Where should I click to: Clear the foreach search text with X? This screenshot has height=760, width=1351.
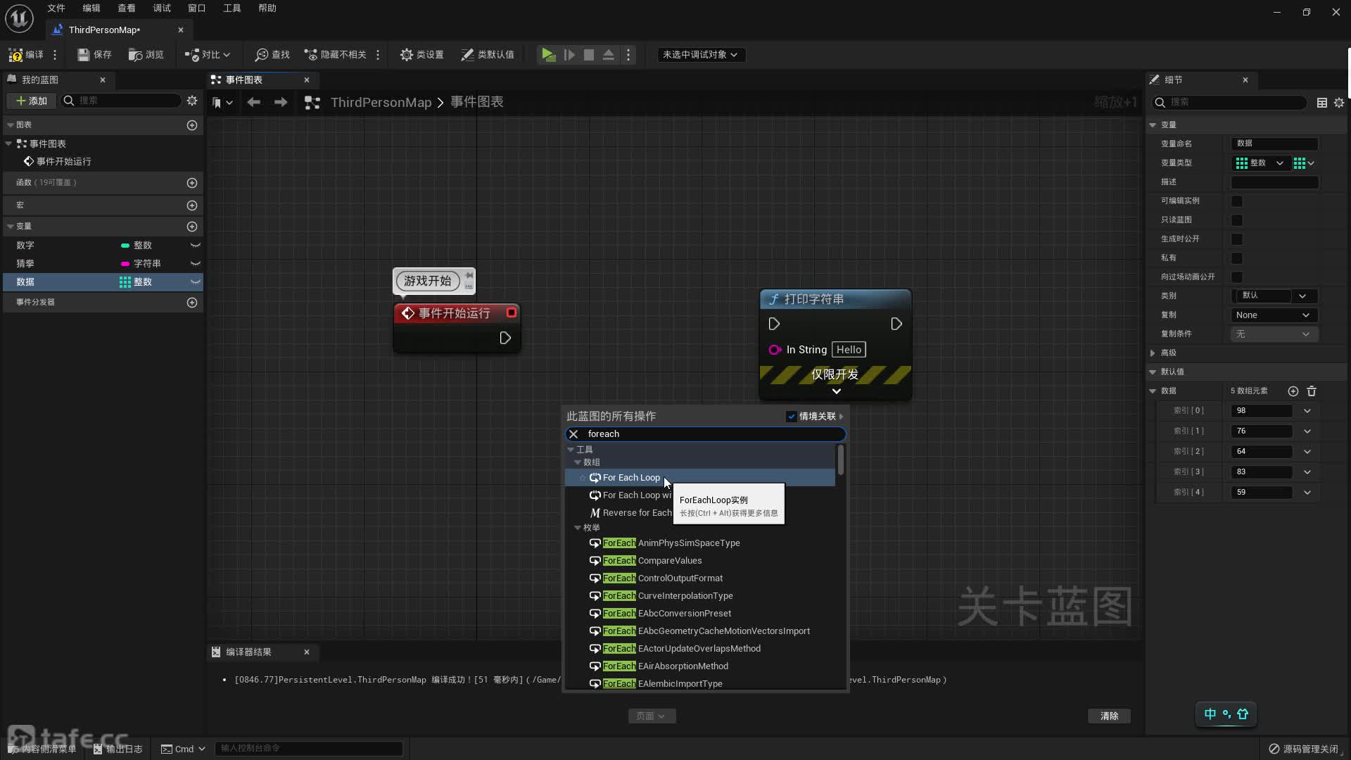pos(573,434)
